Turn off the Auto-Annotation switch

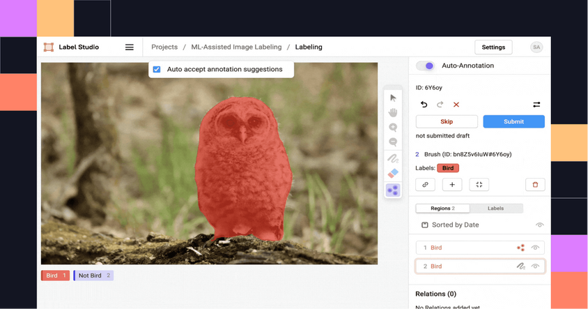point(426,66)
